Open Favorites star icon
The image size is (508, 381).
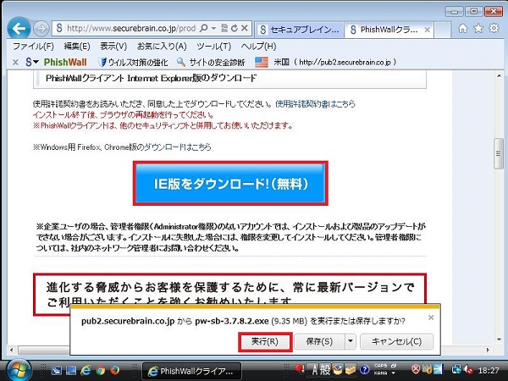(478, 29)
